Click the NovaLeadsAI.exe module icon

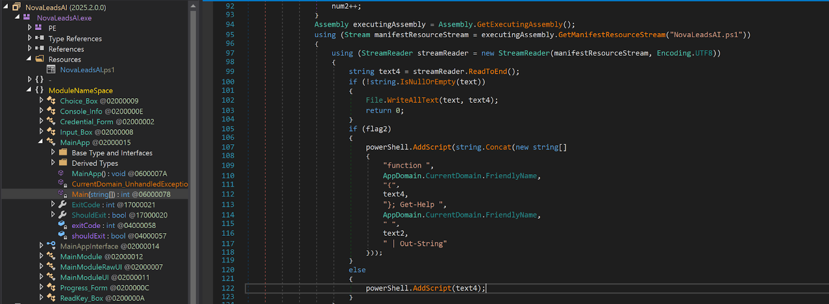pos(26,18)
